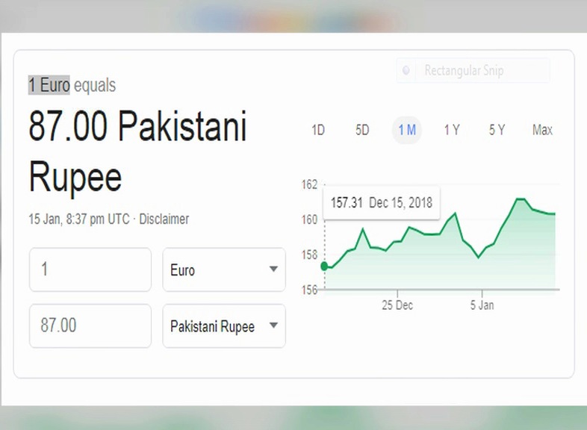Select the 5Y chart range tab
The image size is (587, 430).
click(x=497, y=130)
